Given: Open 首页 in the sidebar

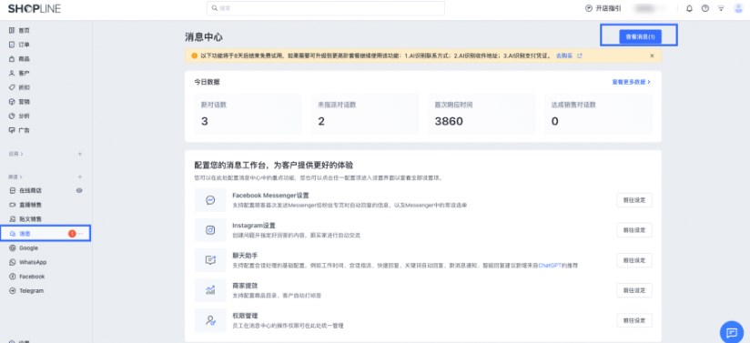Looking at the screenshot, I should (20, 30).
